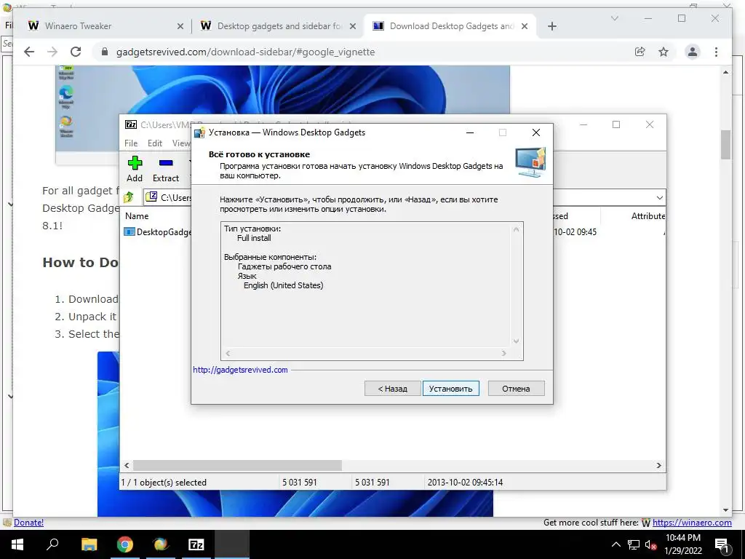This screenshot has height=559, width=745.
Task: Close the Download Desktop Gadgets tab
Action: click(525, 26)
